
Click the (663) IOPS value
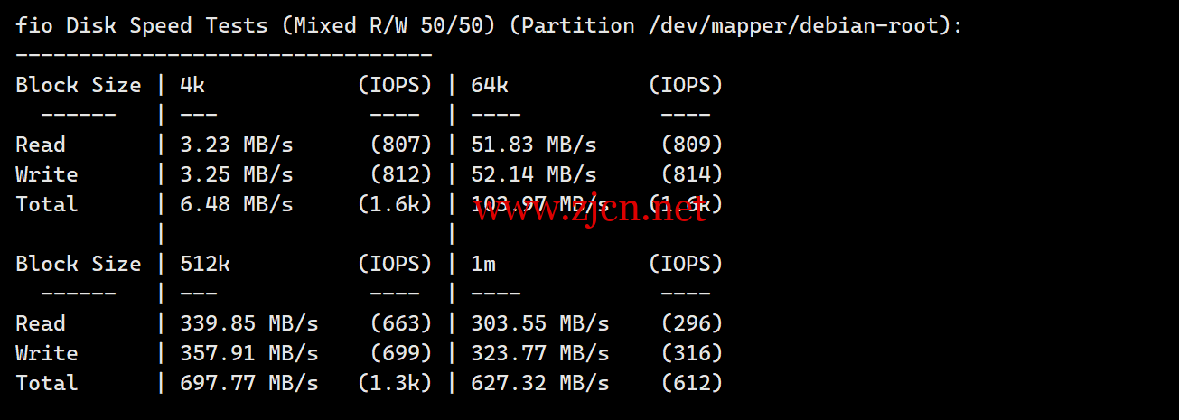(x=401, y=323)
